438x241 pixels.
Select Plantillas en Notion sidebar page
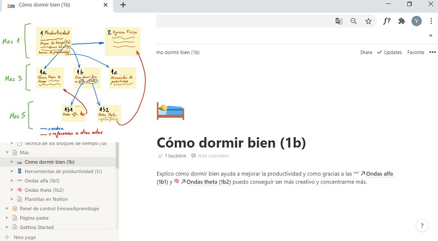click(46, 199)
